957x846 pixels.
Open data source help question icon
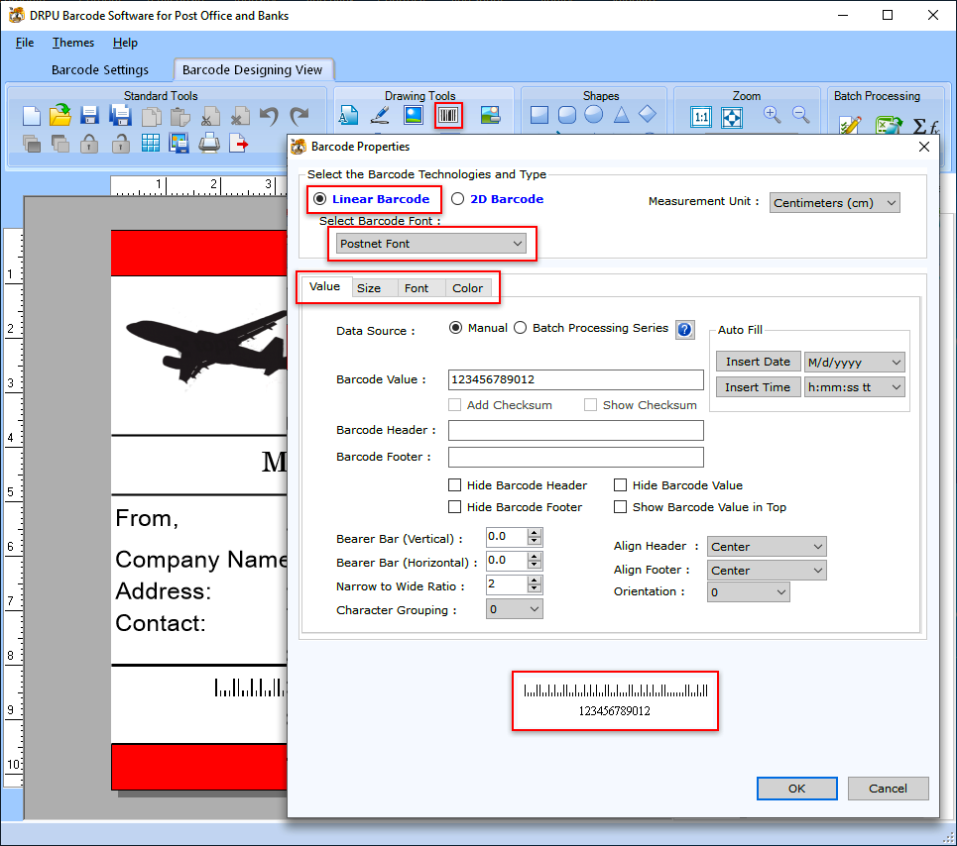click(x=685, y=330)
